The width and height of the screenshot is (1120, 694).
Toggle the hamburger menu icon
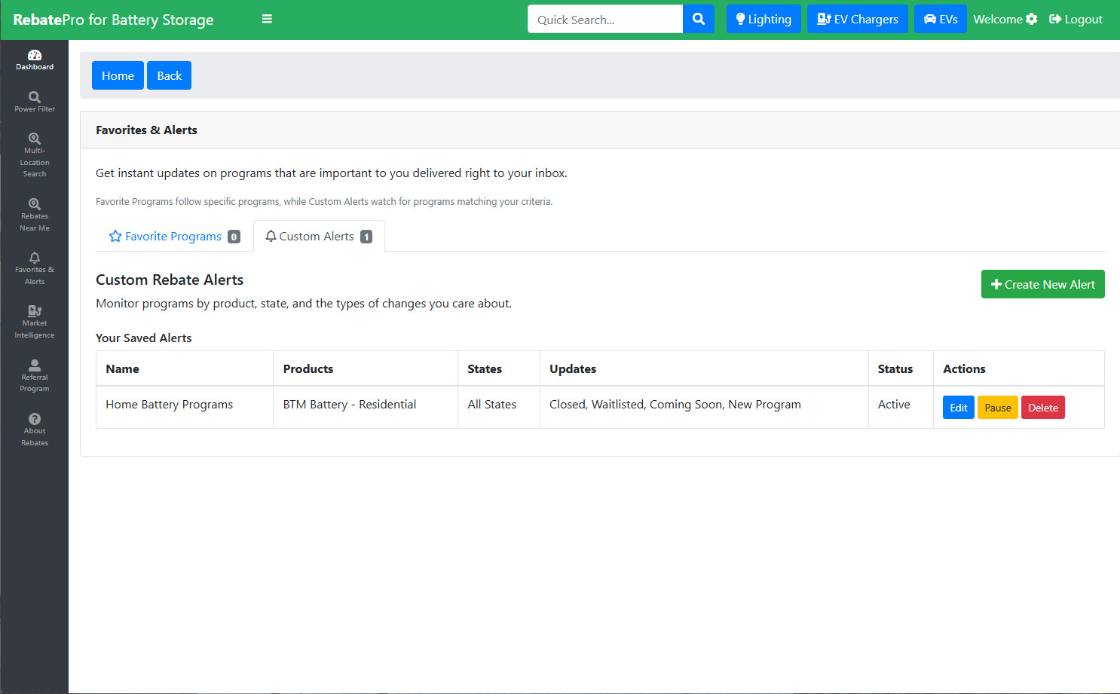coord(267,19)
